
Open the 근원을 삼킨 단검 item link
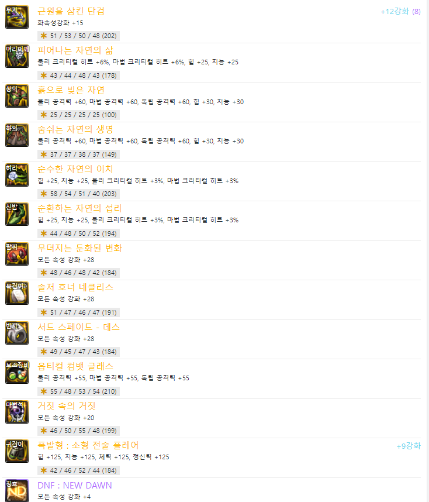[71, 11]
